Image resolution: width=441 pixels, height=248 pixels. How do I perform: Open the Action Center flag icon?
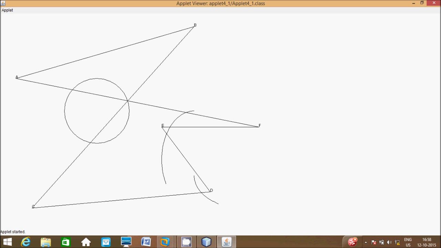pyautogui.click(x=373, y=242)
